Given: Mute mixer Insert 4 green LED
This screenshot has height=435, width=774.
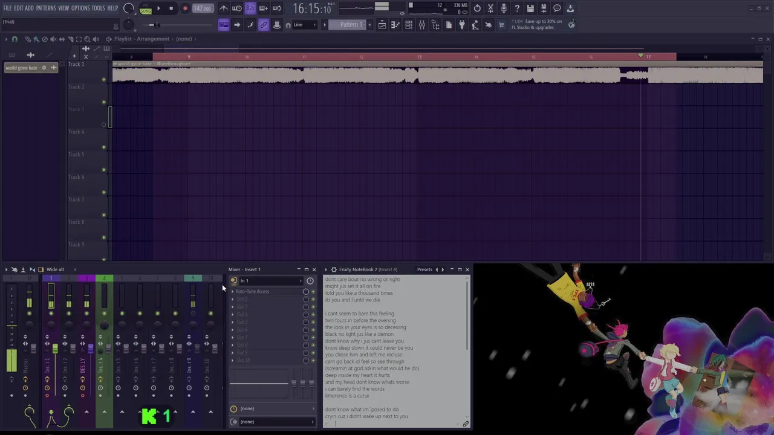Looking at the screenshot, I should (104, 314).
